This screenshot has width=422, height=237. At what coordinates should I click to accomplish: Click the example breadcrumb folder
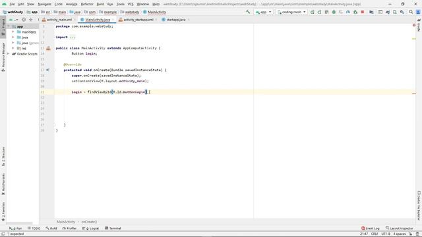(108, 12)
